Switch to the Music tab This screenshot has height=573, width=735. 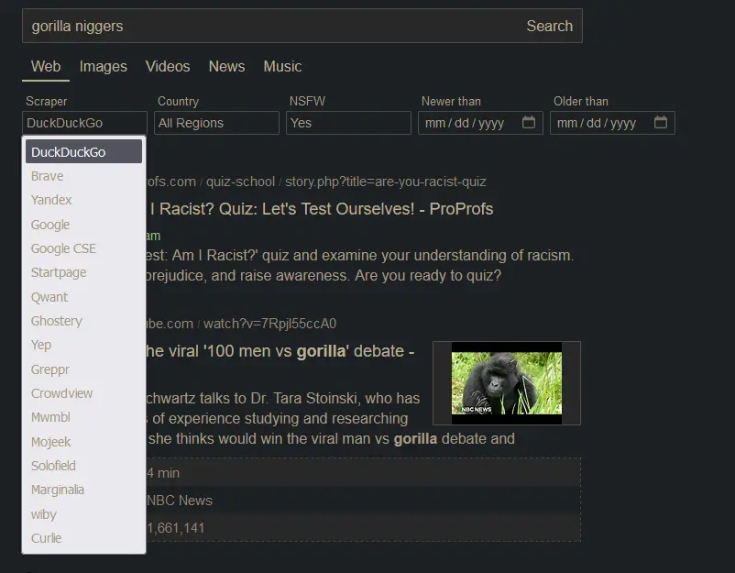282,67
